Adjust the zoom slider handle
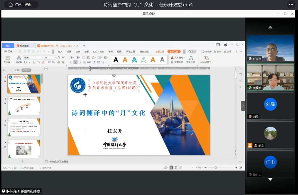The height and width of the screenshot is (195, 298). (216, 168)
